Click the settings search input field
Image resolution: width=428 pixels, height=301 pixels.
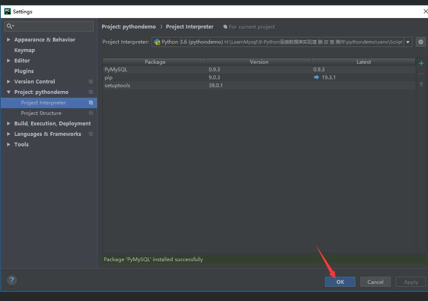49,26
